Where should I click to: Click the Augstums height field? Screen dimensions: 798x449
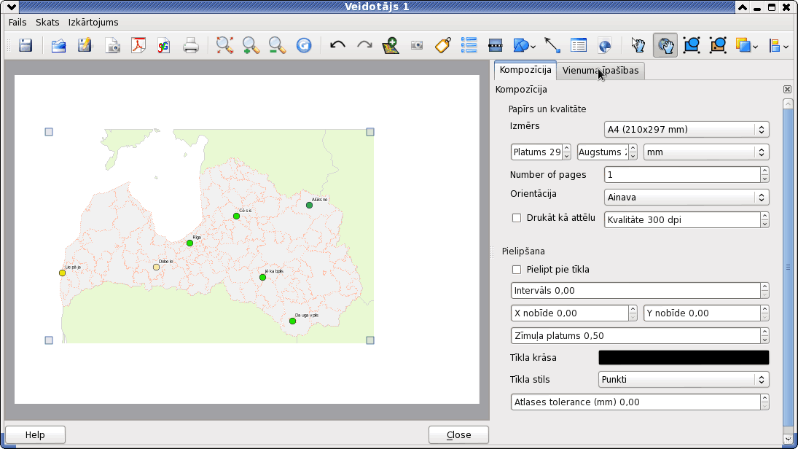(607, 152)
